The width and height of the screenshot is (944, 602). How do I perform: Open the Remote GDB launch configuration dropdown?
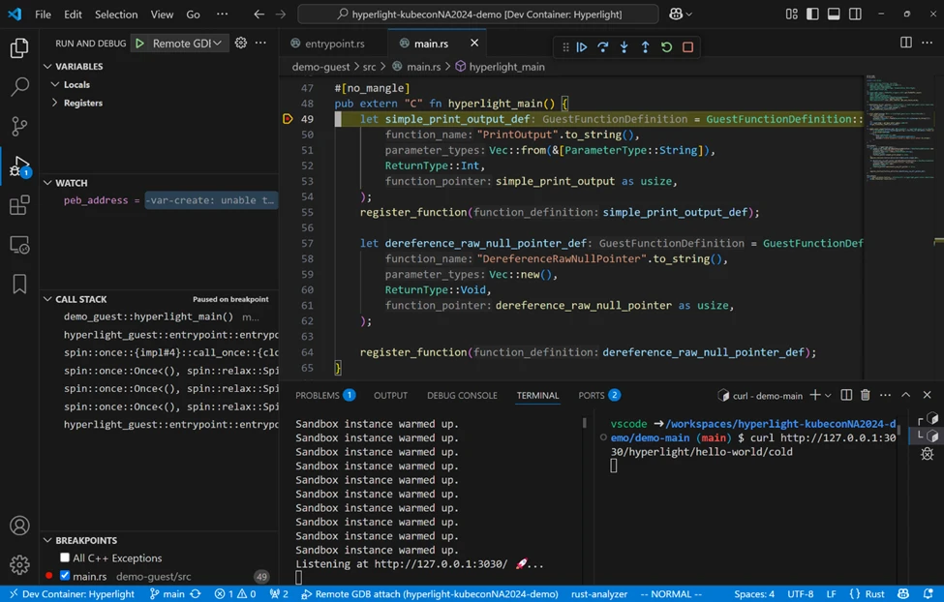[x=187, y=44]
